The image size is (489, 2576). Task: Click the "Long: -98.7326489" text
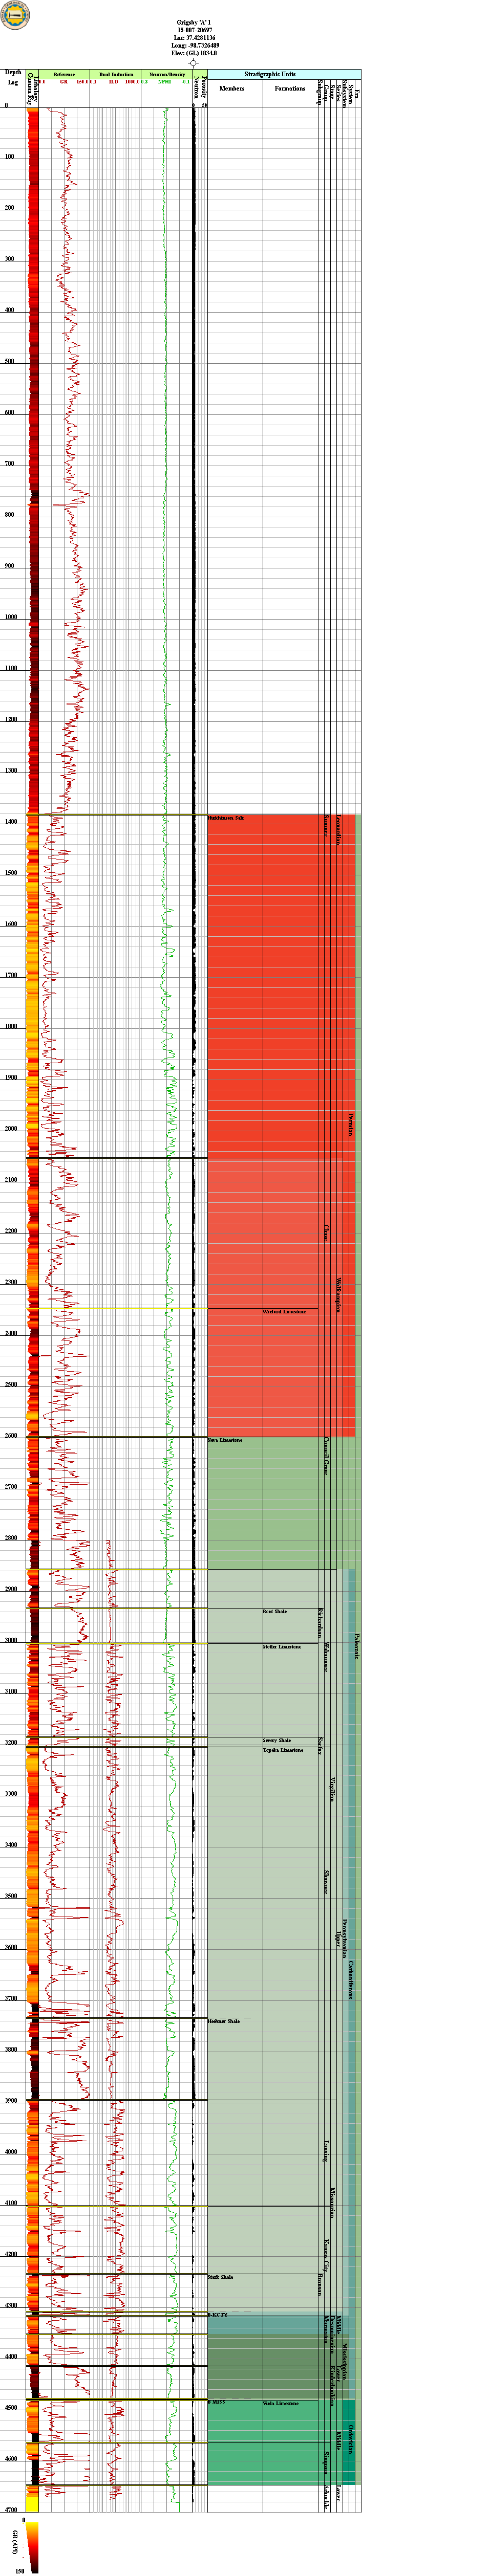click(x=195, y=45)
